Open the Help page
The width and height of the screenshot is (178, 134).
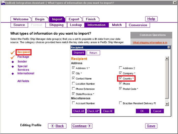[151, 19]
